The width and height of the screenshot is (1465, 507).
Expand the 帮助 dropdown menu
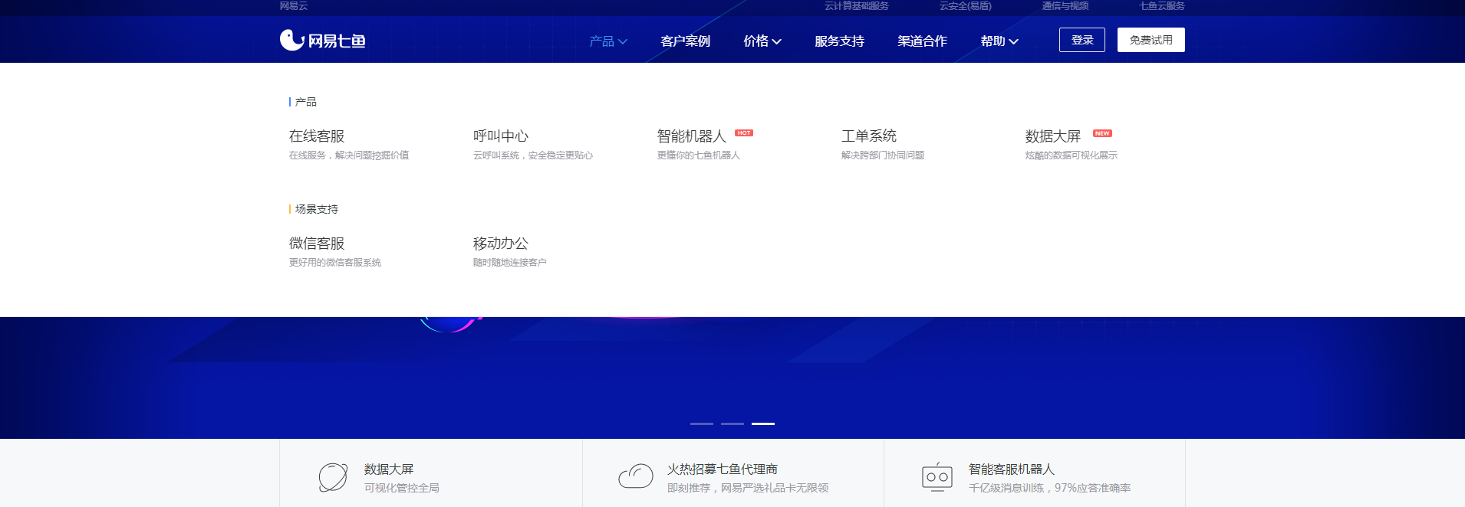tap(999, 41)
